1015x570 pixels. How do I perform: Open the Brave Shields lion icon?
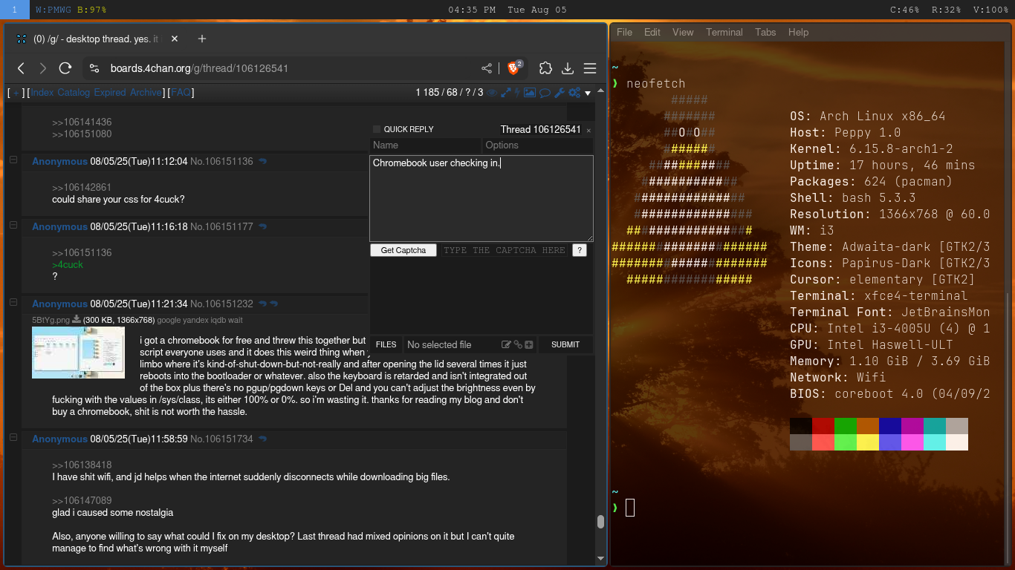[x=514, y=68]
